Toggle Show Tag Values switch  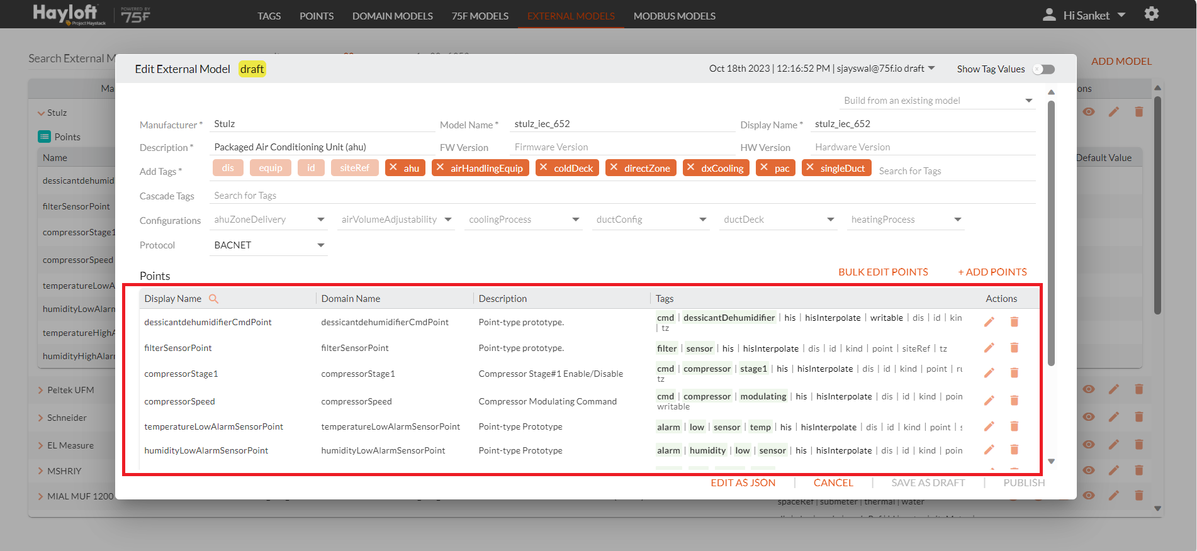(1044, 69)
